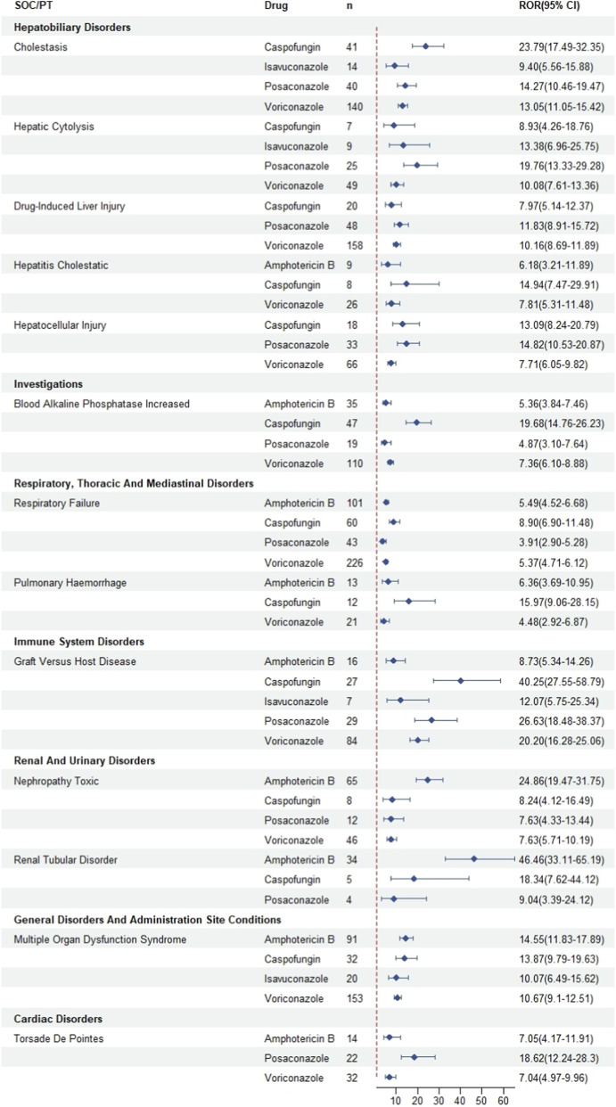Click the value '14.94(7.47-29.91)'
Screen dimensions: 616x1107
click(x=546, y=284)
